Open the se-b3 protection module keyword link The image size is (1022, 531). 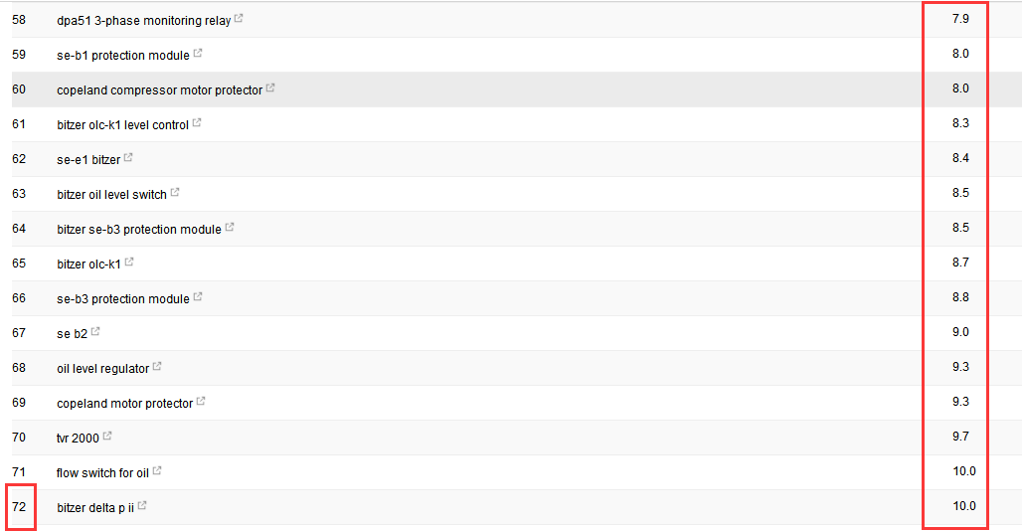pos(122,298)
